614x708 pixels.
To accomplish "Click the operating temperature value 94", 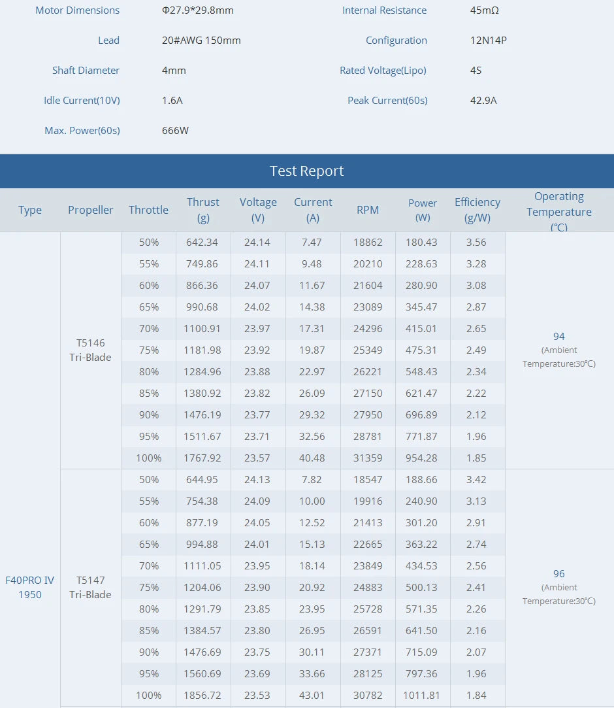I will pyautogui.click(x=558, y=336).
